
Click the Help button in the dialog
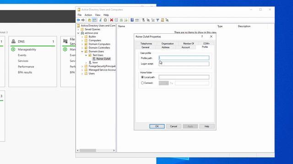(x=207, y=126)
